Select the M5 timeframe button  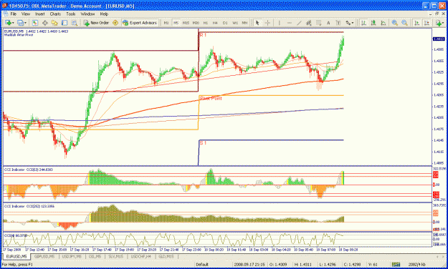click(x=176, y=23)
